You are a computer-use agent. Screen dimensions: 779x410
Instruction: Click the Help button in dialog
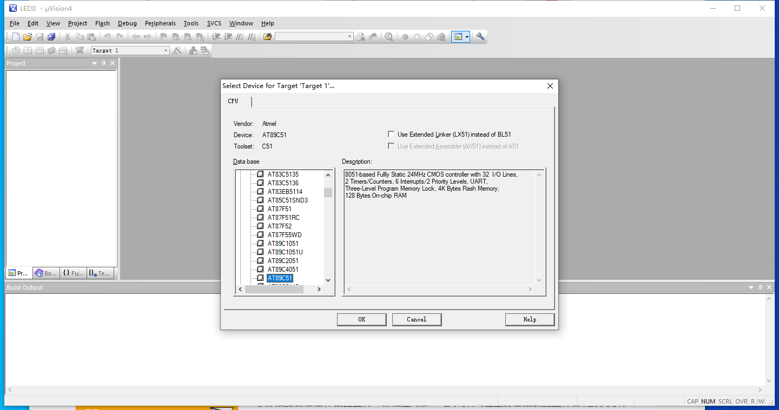click(x=530, y=319)
